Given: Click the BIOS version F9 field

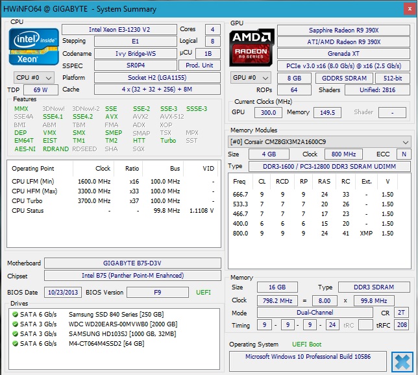Looking at the screenshot, I should [x=158, y=292].
